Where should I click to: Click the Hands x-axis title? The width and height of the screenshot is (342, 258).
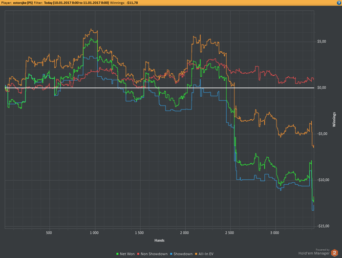[159, 240]
